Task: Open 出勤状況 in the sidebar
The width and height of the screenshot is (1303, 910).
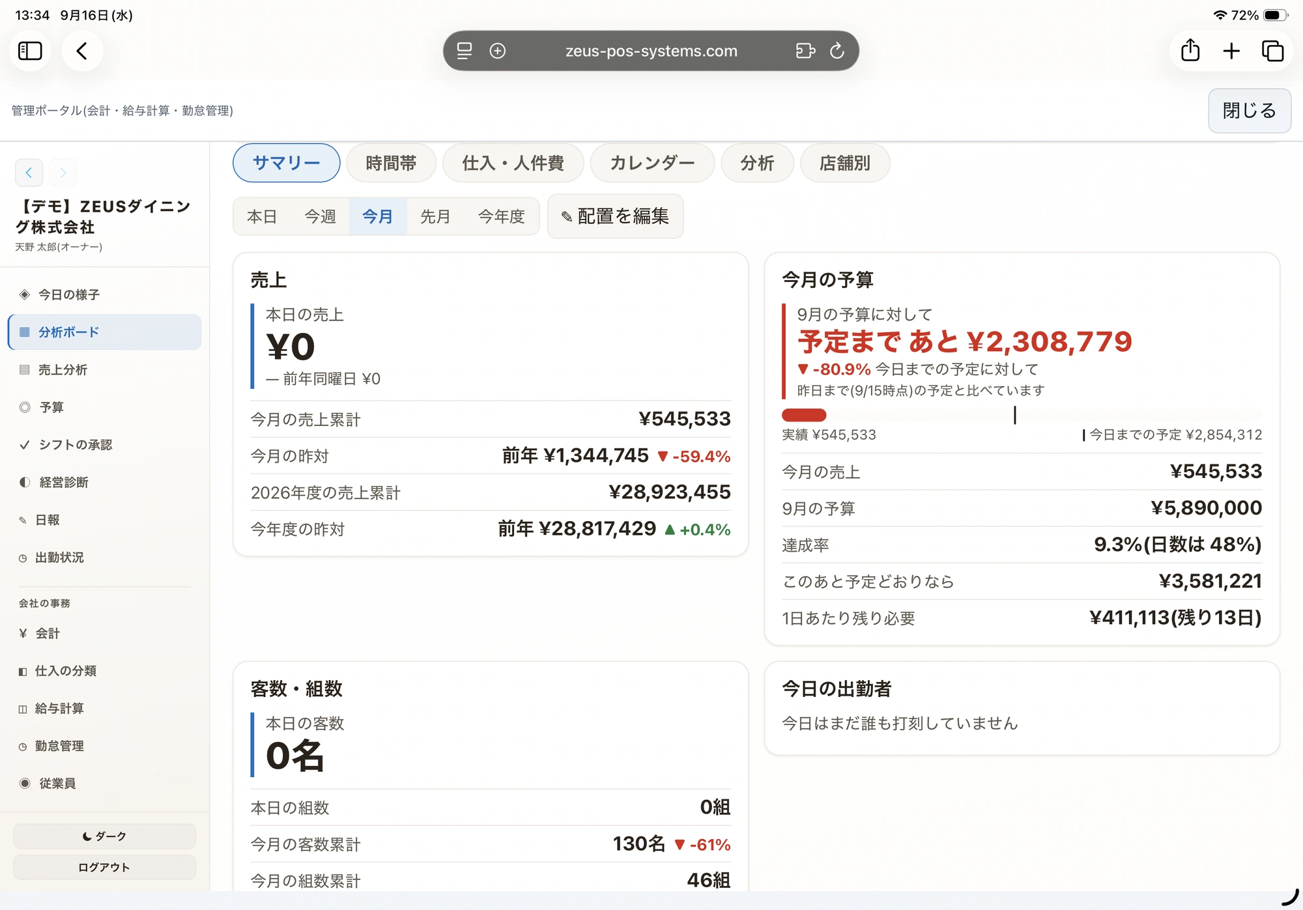Action: (x=104, y=558)
